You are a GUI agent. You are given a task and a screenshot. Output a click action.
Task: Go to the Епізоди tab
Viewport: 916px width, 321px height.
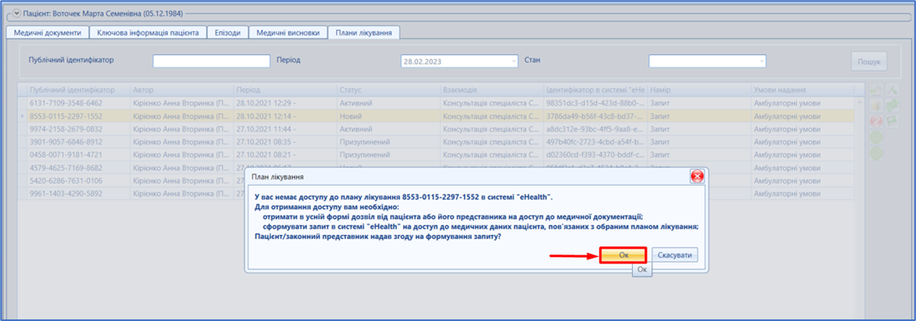(228, 32)
